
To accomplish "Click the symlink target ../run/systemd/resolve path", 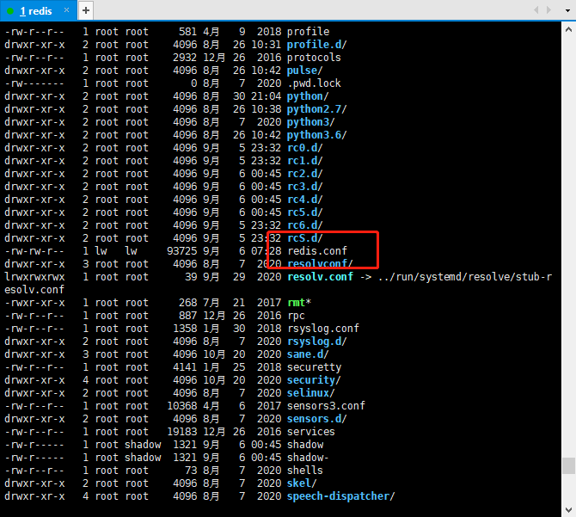I will (x=465, y=277).
